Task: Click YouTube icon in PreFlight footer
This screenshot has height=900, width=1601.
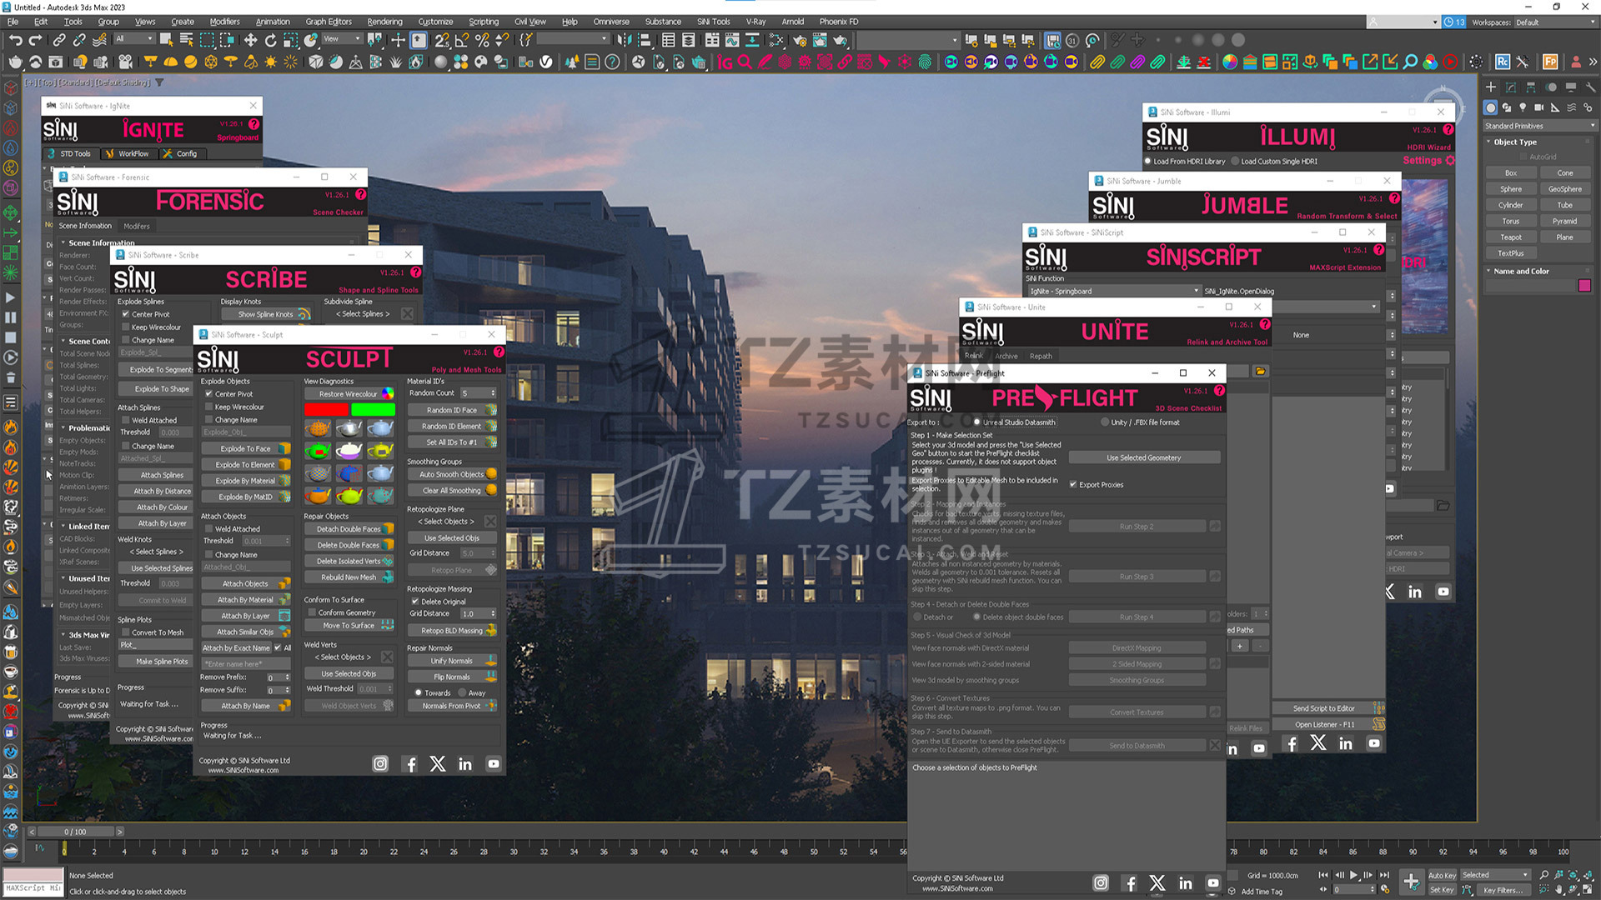Action: click(x=1213, y=883)
